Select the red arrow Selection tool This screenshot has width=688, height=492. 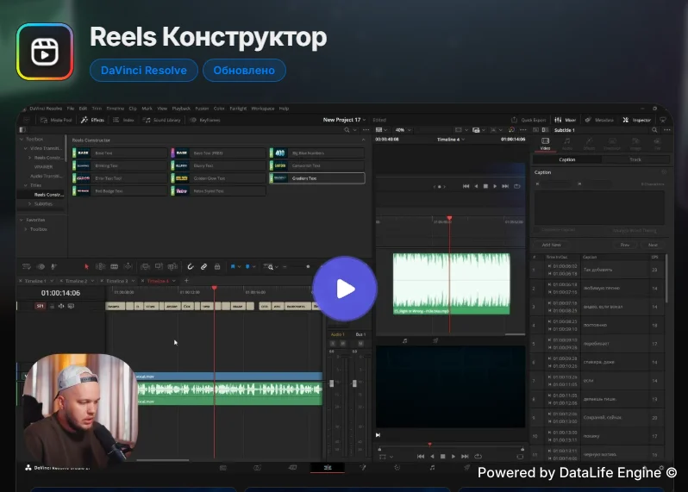click(x=86, y=266)
